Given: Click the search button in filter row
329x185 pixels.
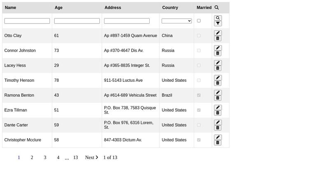Looking at the screenshot, I should (218, 18).
